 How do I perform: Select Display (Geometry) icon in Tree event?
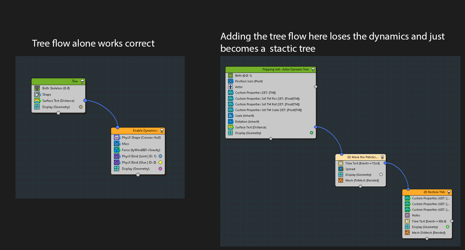click(x=37, y=107)
